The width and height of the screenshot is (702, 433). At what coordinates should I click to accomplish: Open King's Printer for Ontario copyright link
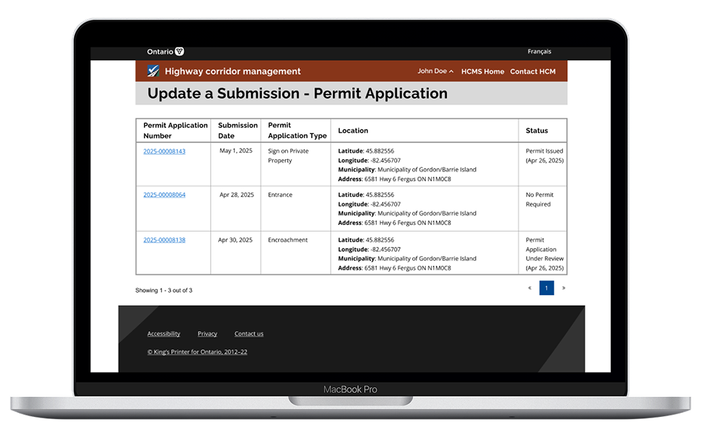tap(197, 352)
